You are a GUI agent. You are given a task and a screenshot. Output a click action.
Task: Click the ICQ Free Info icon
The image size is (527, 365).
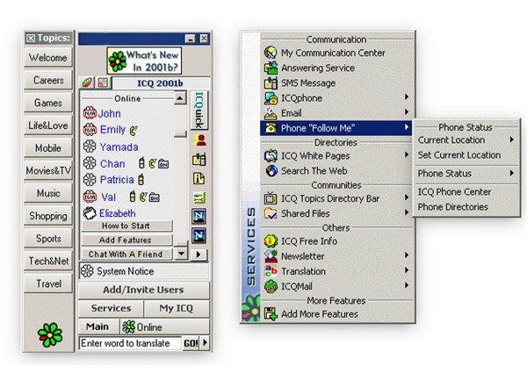point(271,240)
